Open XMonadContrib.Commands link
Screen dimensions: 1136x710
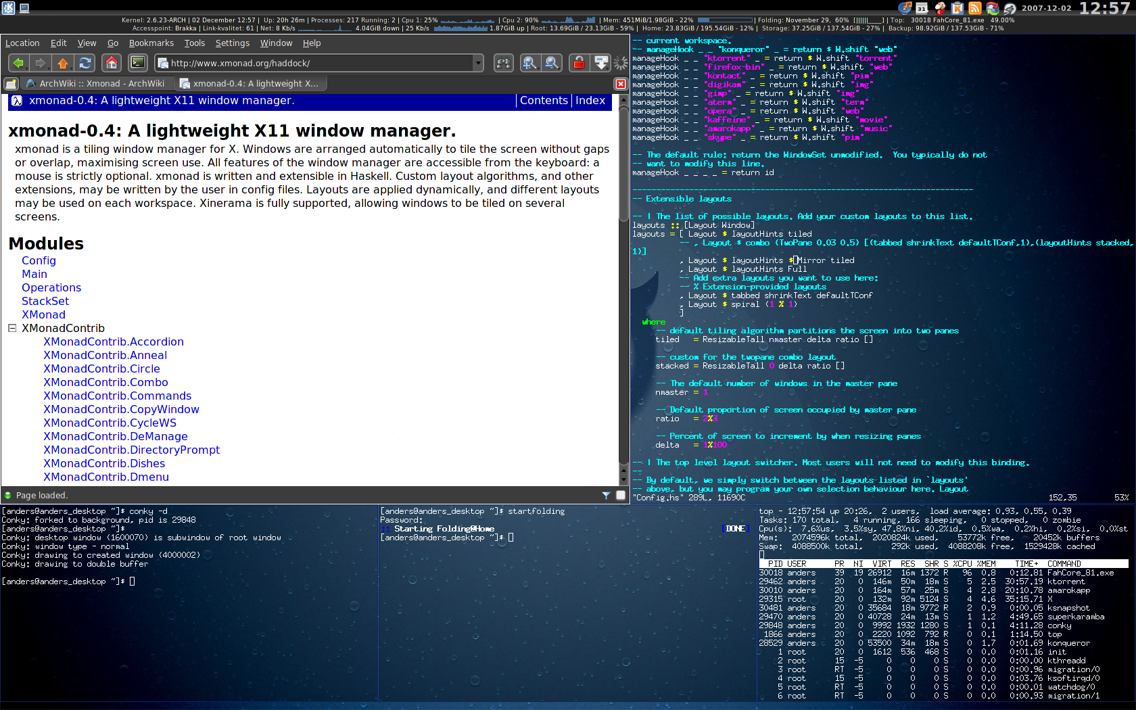pyautogui.click(x=117, y=396)
